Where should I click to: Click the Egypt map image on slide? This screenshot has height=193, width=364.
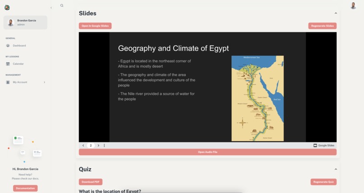point(257,98)
